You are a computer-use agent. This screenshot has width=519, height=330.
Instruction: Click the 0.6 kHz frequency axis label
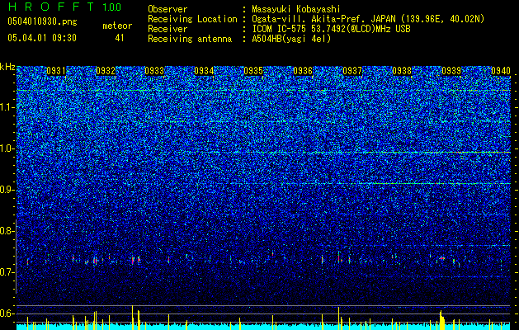click(7, 313)
